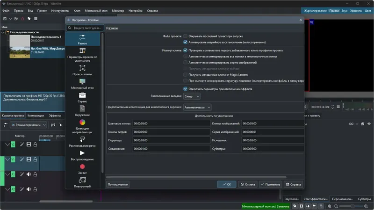This screenshot has width=374, height=210.
Task: Click the settings search field
Action: pos(85,28)
